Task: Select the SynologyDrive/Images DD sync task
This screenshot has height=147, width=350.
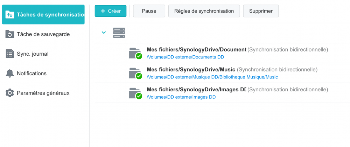Action: [197, 90]
